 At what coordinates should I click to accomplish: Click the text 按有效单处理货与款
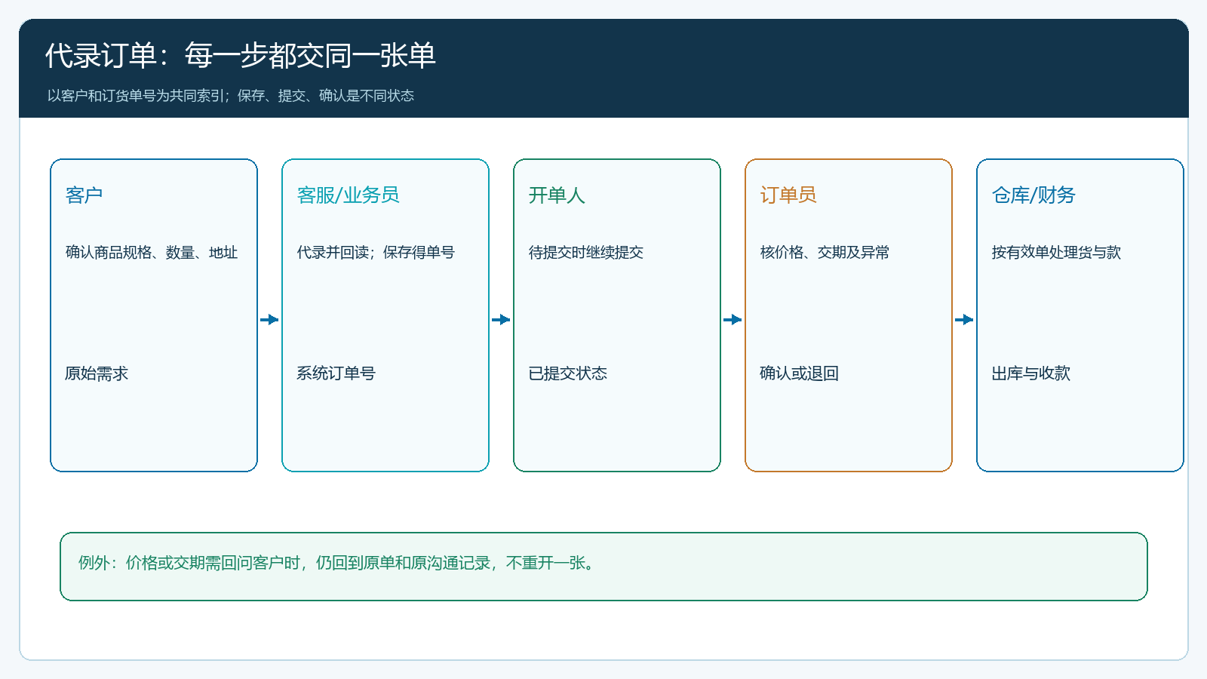click(x=1056, y=253)
